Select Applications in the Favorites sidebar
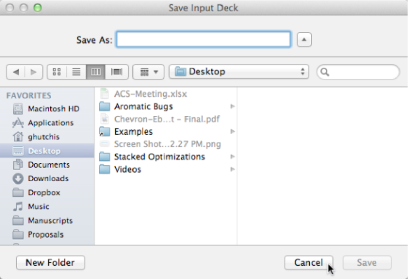This screenshot has height=279, width=408. (50, 123)
